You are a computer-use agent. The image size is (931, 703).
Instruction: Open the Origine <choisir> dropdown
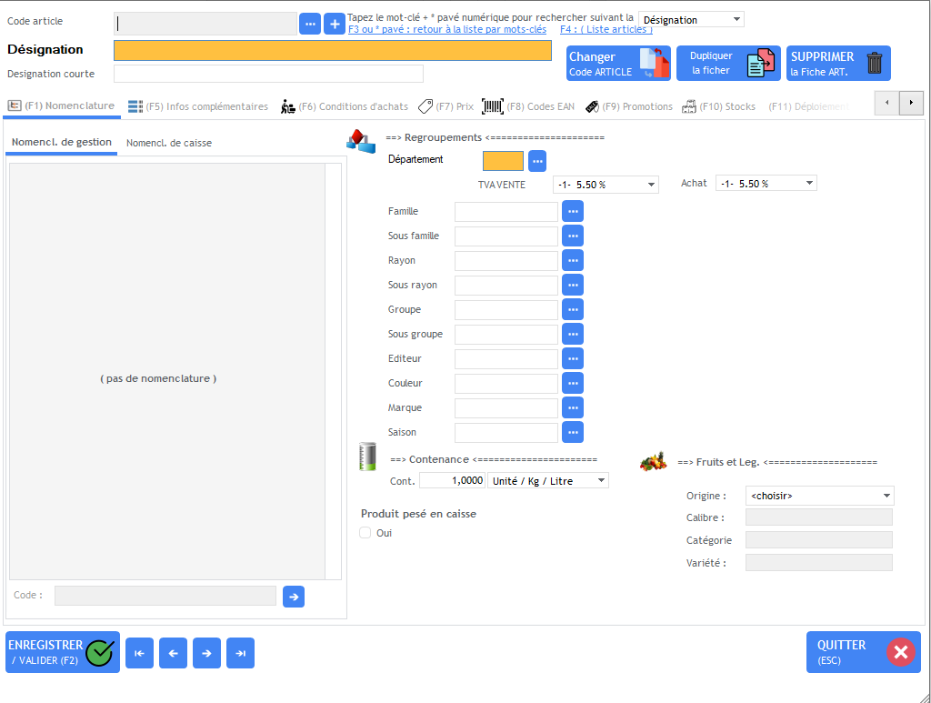[819, 496]
